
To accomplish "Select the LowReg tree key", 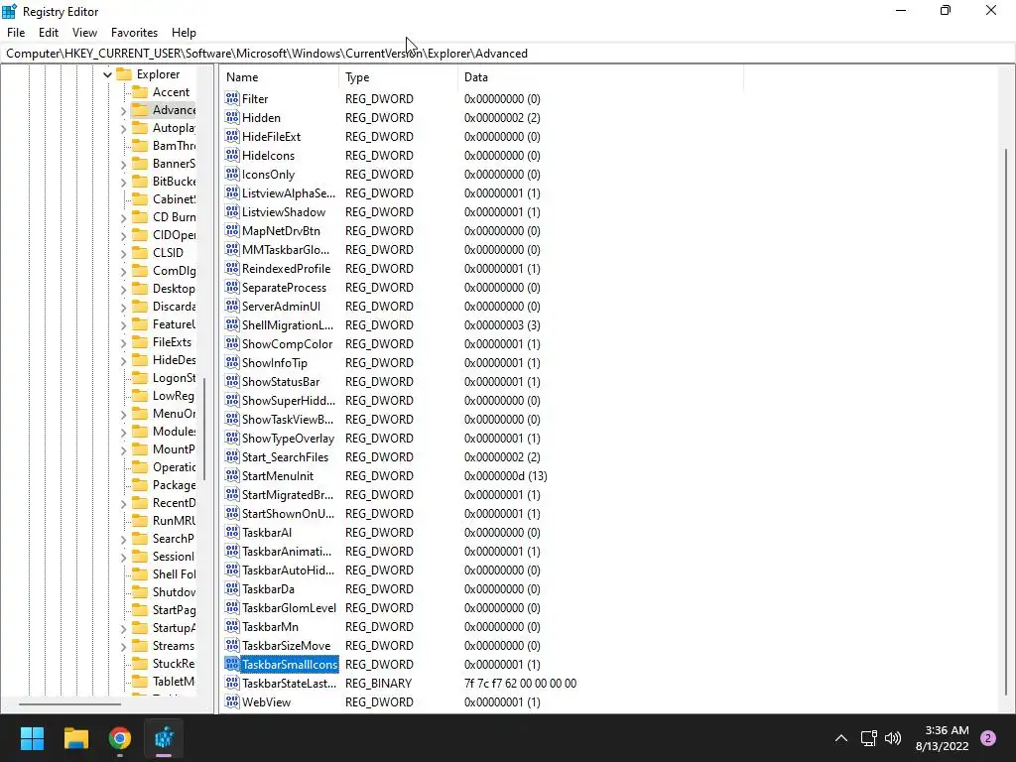I will pos(173,396).
